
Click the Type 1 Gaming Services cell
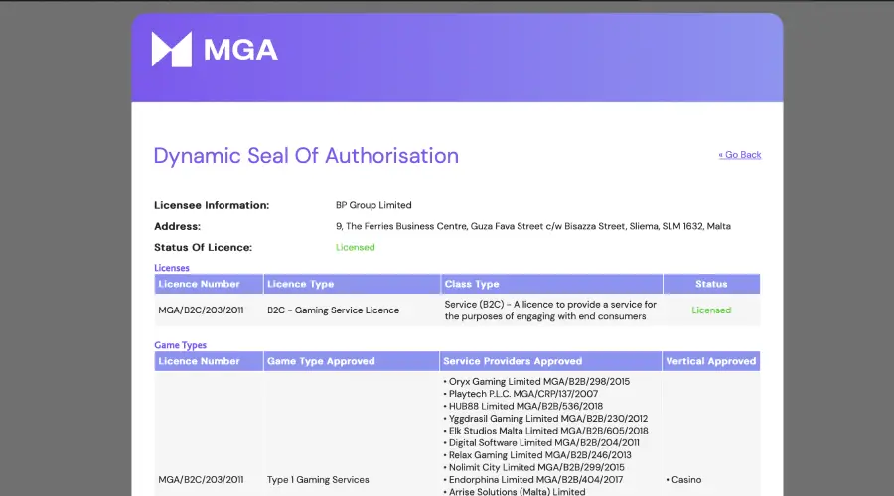click(x=318, y=480)
